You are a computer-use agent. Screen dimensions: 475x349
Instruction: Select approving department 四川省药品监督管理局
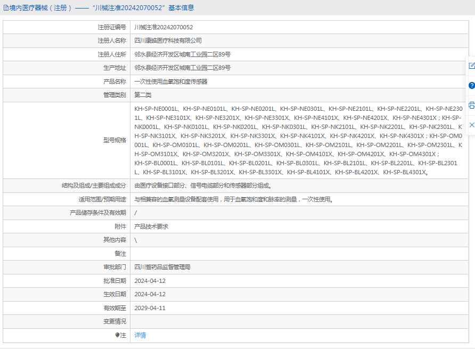[162, 267]
